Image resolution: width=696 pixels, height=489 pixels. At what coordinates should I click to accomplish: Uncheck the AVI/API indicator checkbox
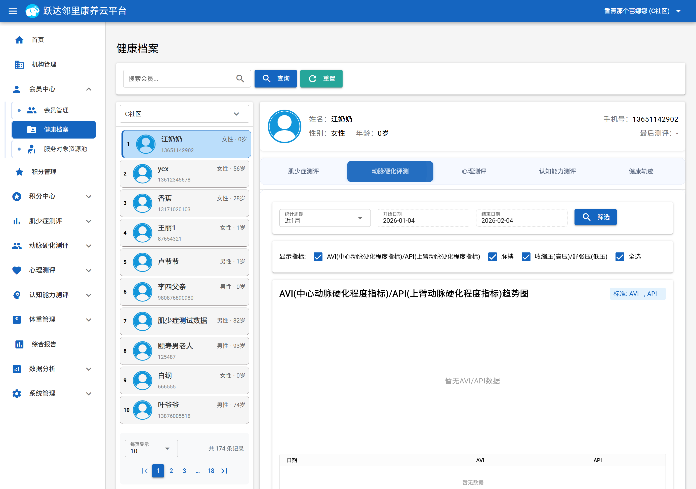pos(318,257)
